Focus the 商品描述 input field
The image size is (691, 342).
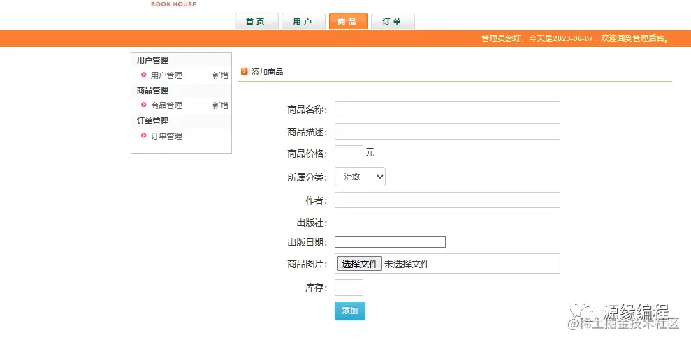[447, 131]
